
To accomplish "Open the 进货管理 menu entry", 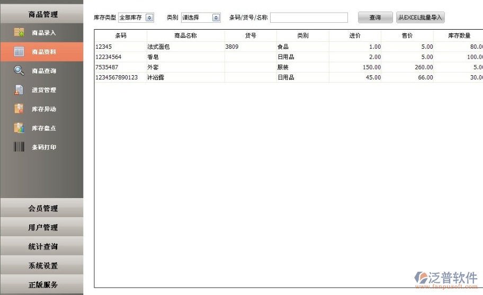I will [x=42, y=90].
